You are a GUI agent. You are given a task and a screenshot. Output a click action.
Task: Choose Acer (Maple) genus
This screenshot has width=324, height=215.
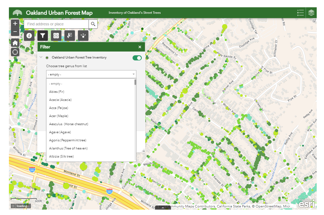(x=90, y=116)
